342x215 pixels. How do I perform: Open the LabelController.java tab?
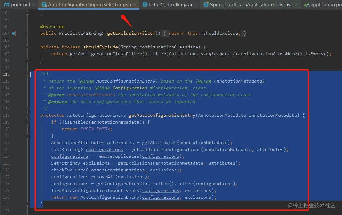pos(170,4)
